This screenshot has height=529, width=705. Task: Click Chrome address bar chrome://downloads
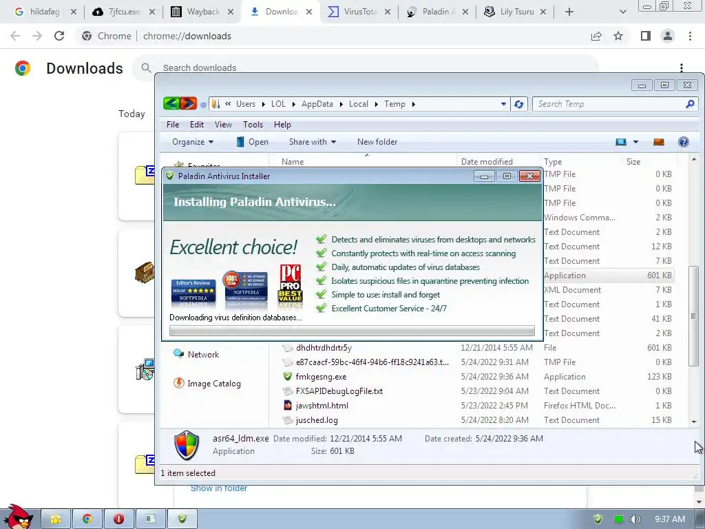pyautogui.click(x=187, y=36)
